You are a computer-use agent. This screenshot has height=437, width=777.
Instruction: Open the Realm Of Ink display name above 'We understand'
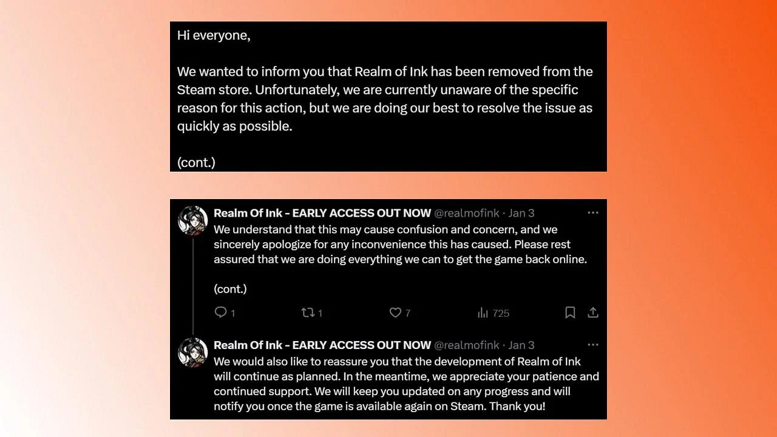[322, 213]
